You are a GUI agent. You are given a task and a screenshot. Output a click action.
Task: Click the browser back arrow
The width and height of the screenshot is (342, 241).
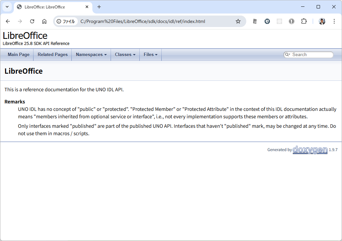point(8,21)
